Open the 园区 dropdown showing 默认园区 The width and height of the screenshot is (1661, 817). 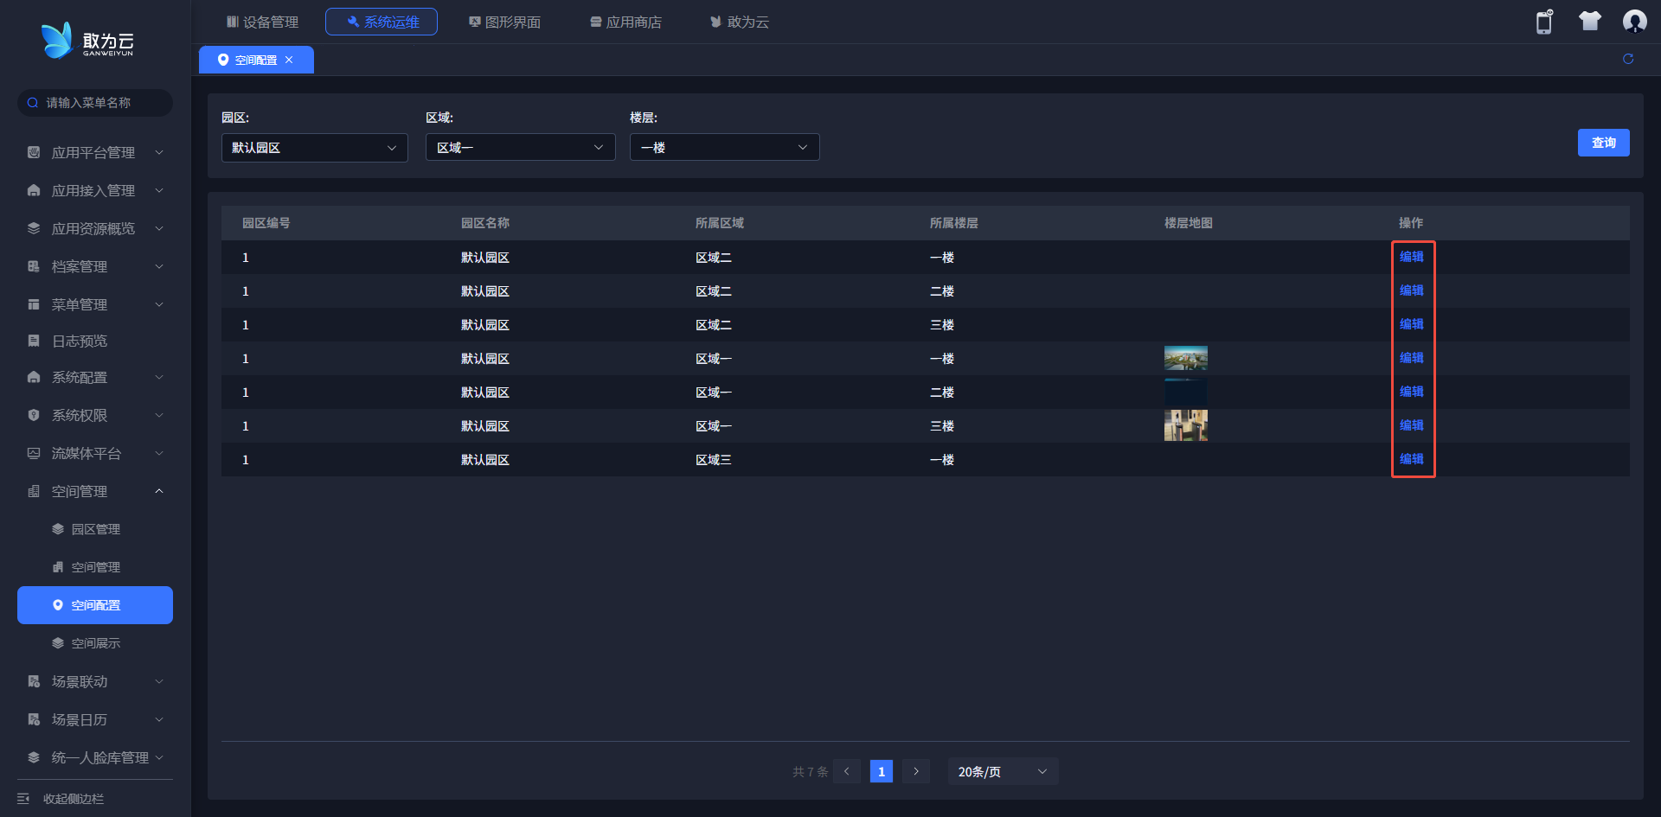point(314,148)
